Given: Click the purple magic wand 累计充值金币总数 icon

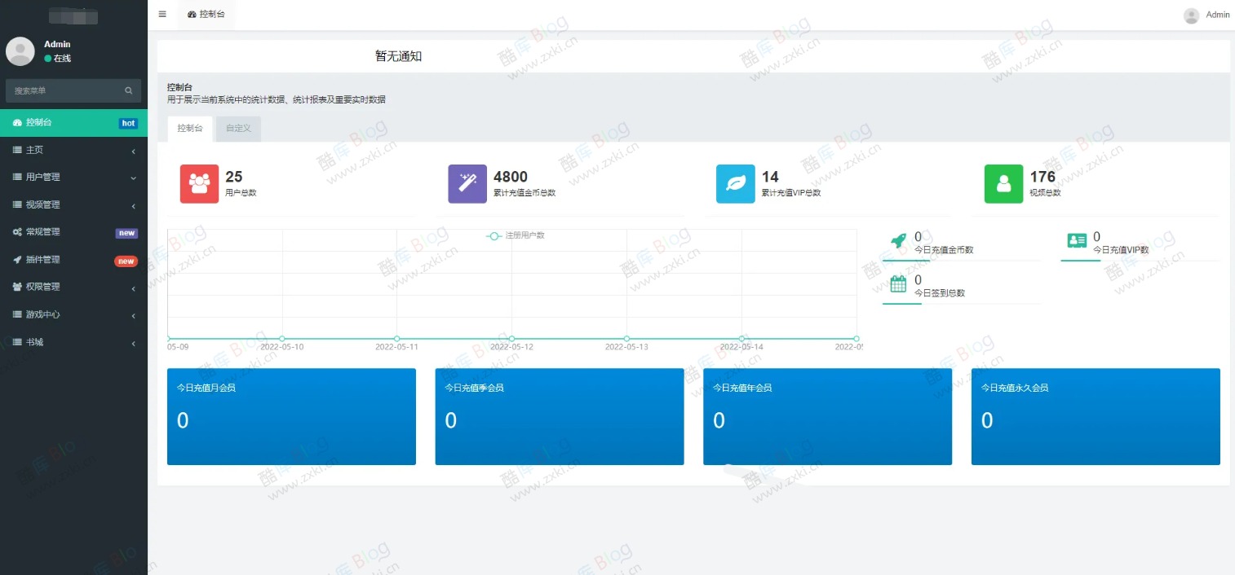Looking at the screenshot, I should point(467,183).
